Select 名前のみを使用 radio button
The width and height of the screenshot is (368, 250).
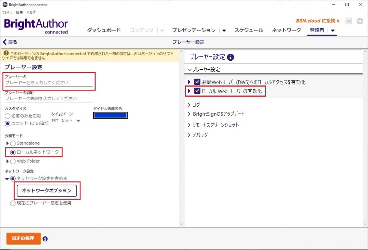(x=8, y=116)
